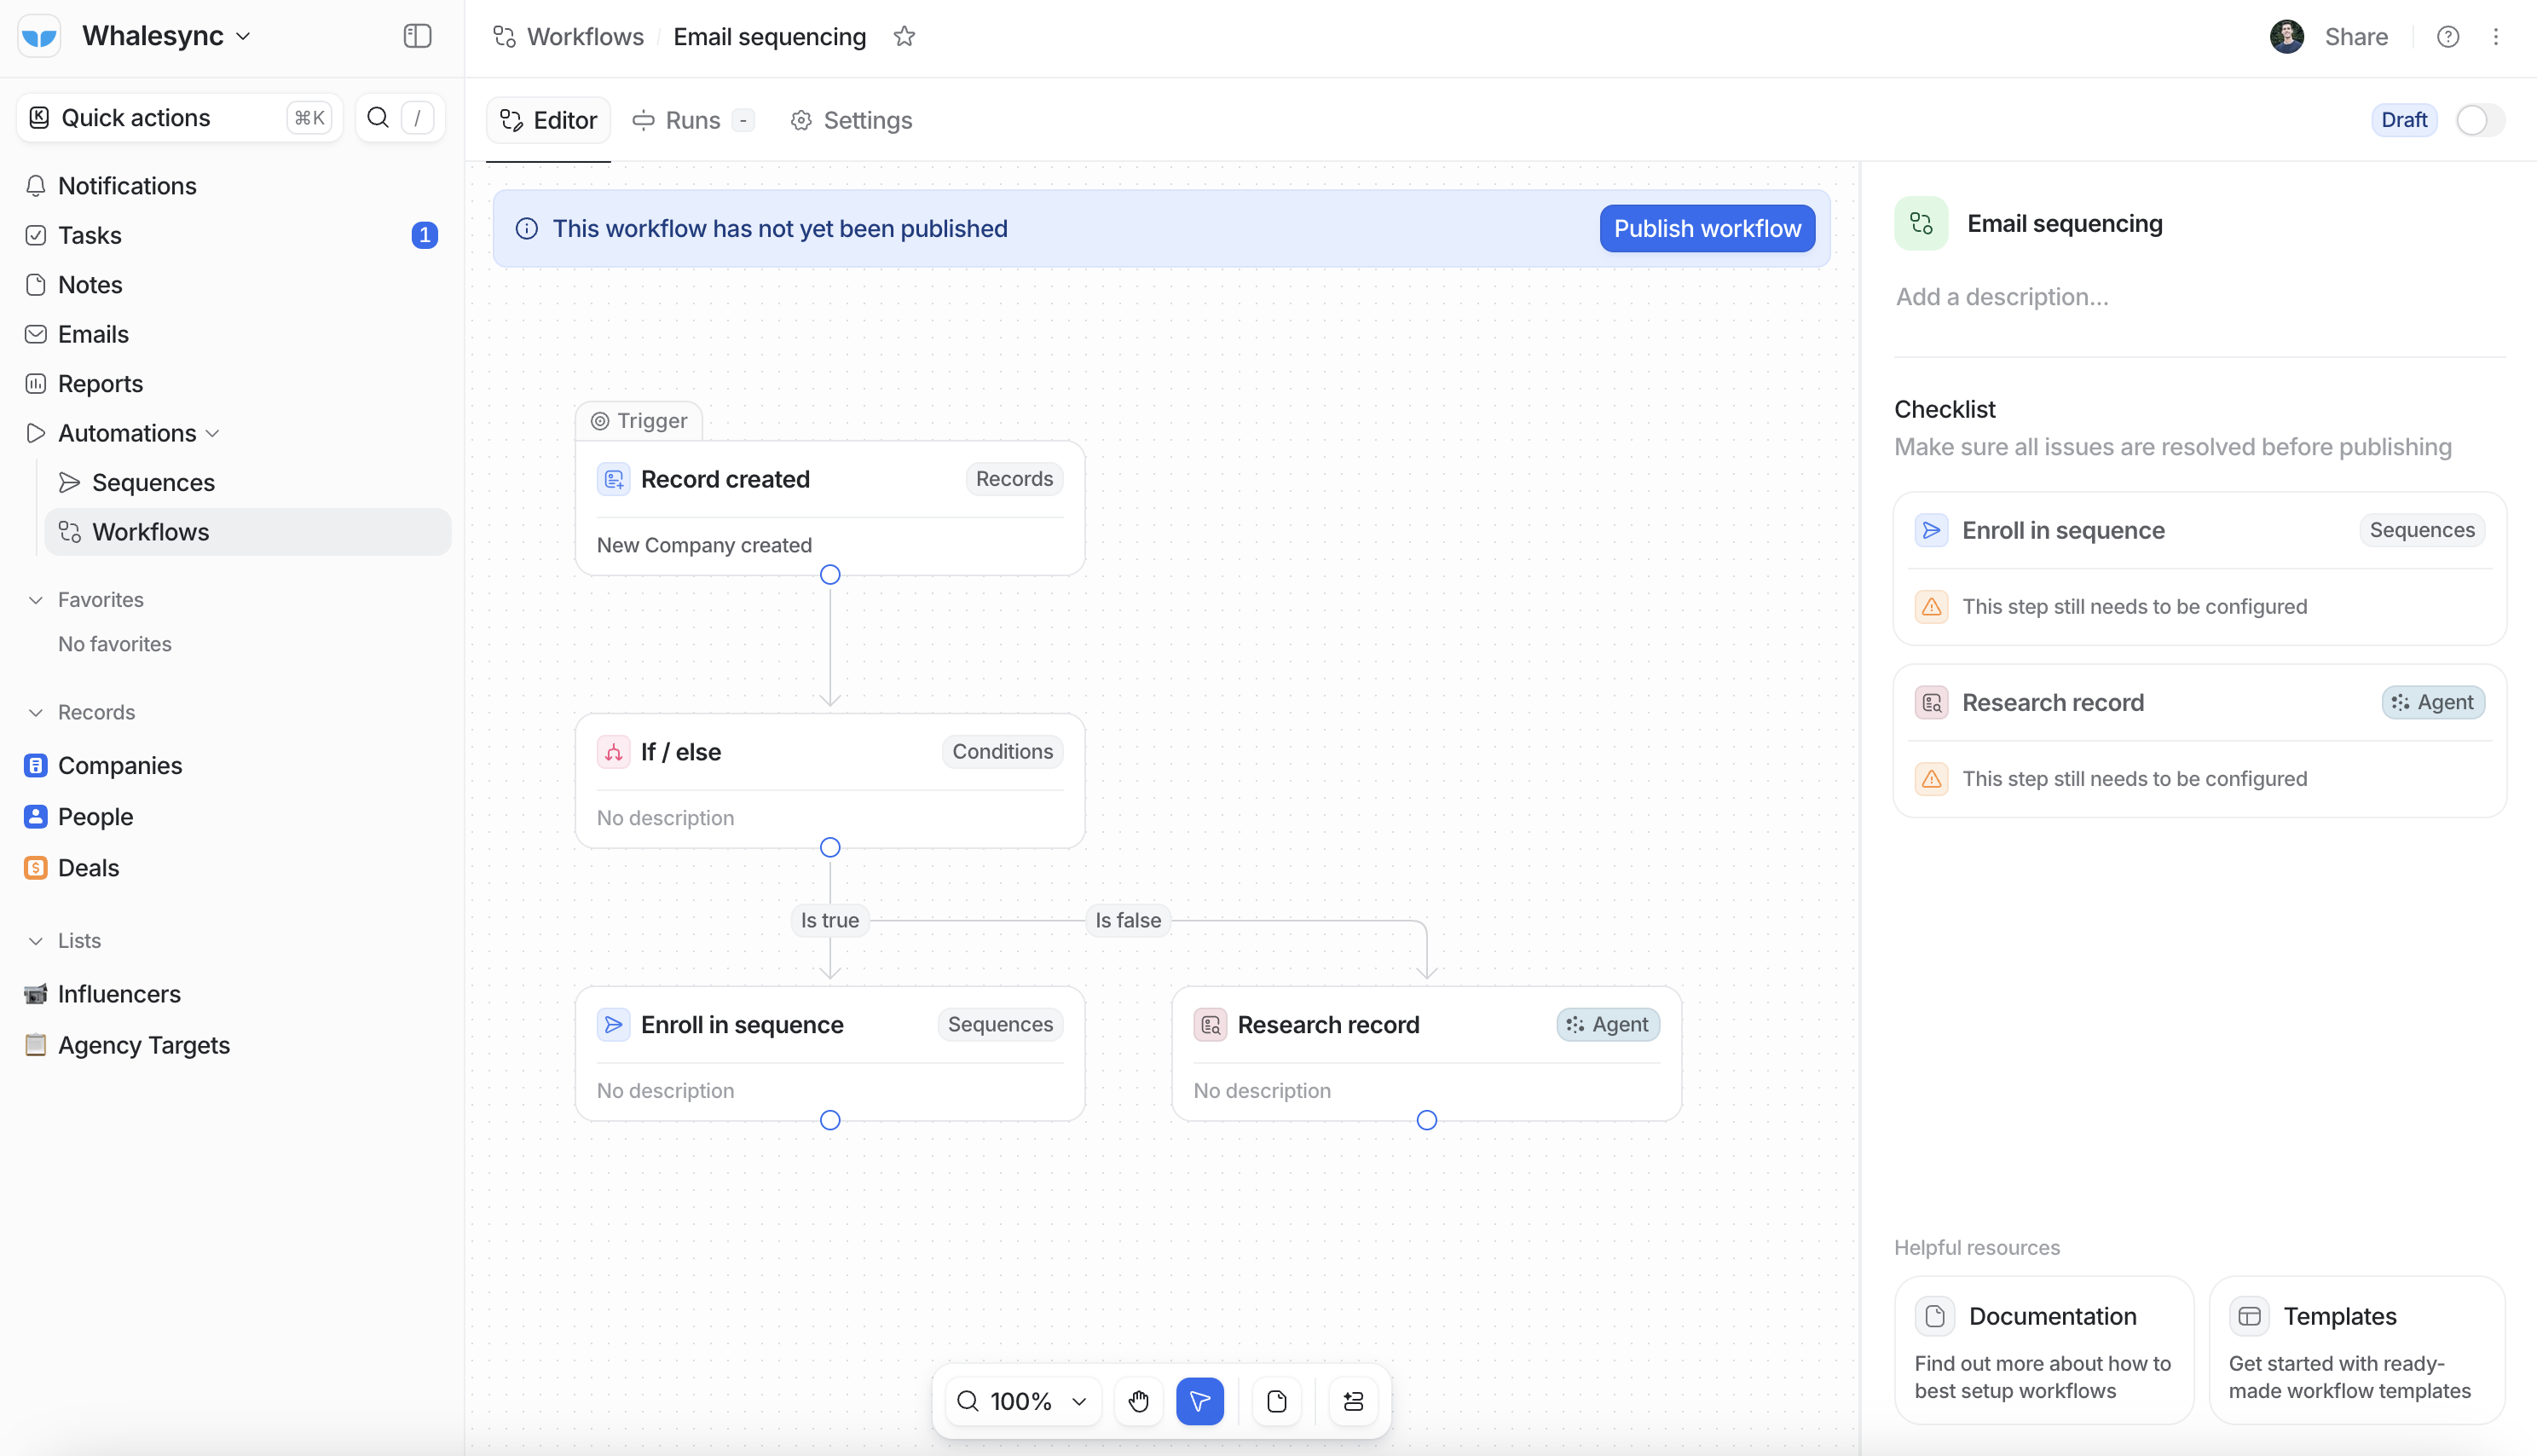This screenshot has width=2537, height=1456.
Task: Open the help question mark icon
Action: click(2447, 37)
